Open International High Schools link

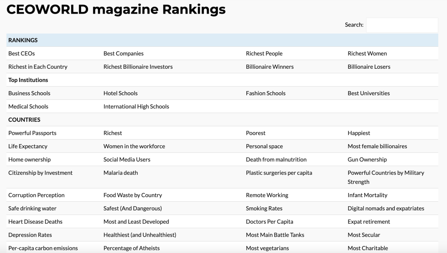136,106
